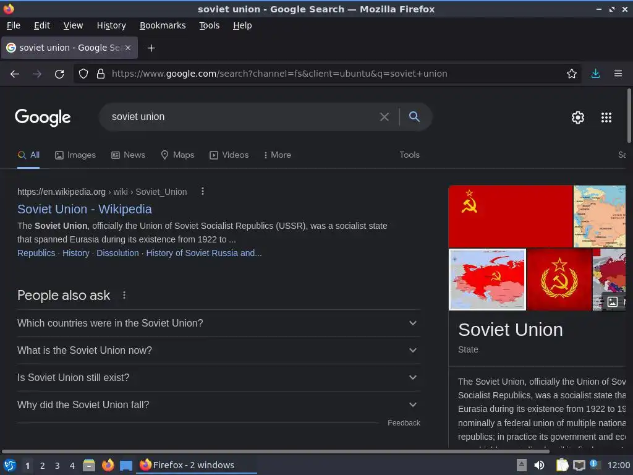Expand 'Why did the Soviet Union fall?'
Screen dimensions: 633x475
[x=219, y=404]
